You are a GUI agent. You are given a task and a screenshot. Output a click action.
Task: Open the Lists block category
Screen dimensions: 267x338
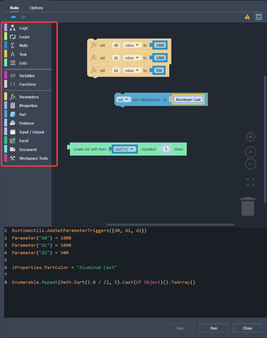28,63
